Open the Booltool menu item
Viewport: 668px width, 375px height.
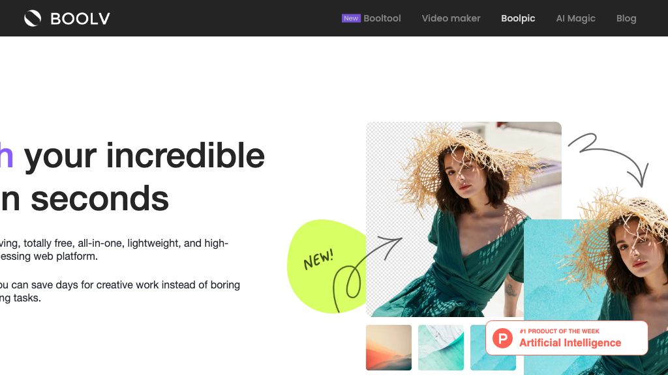coord(382,18)
